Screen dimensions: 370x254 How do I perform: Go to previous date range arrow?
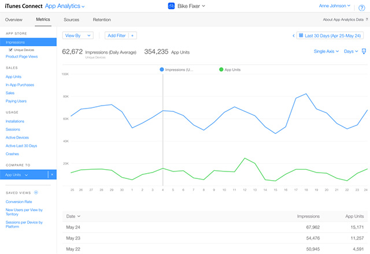point(293,36)
